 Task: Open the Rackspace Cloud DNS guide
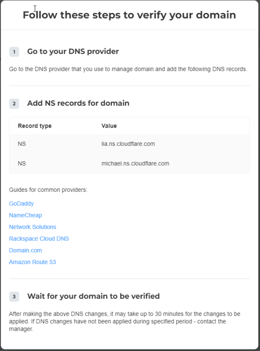(x=39, y=239)
